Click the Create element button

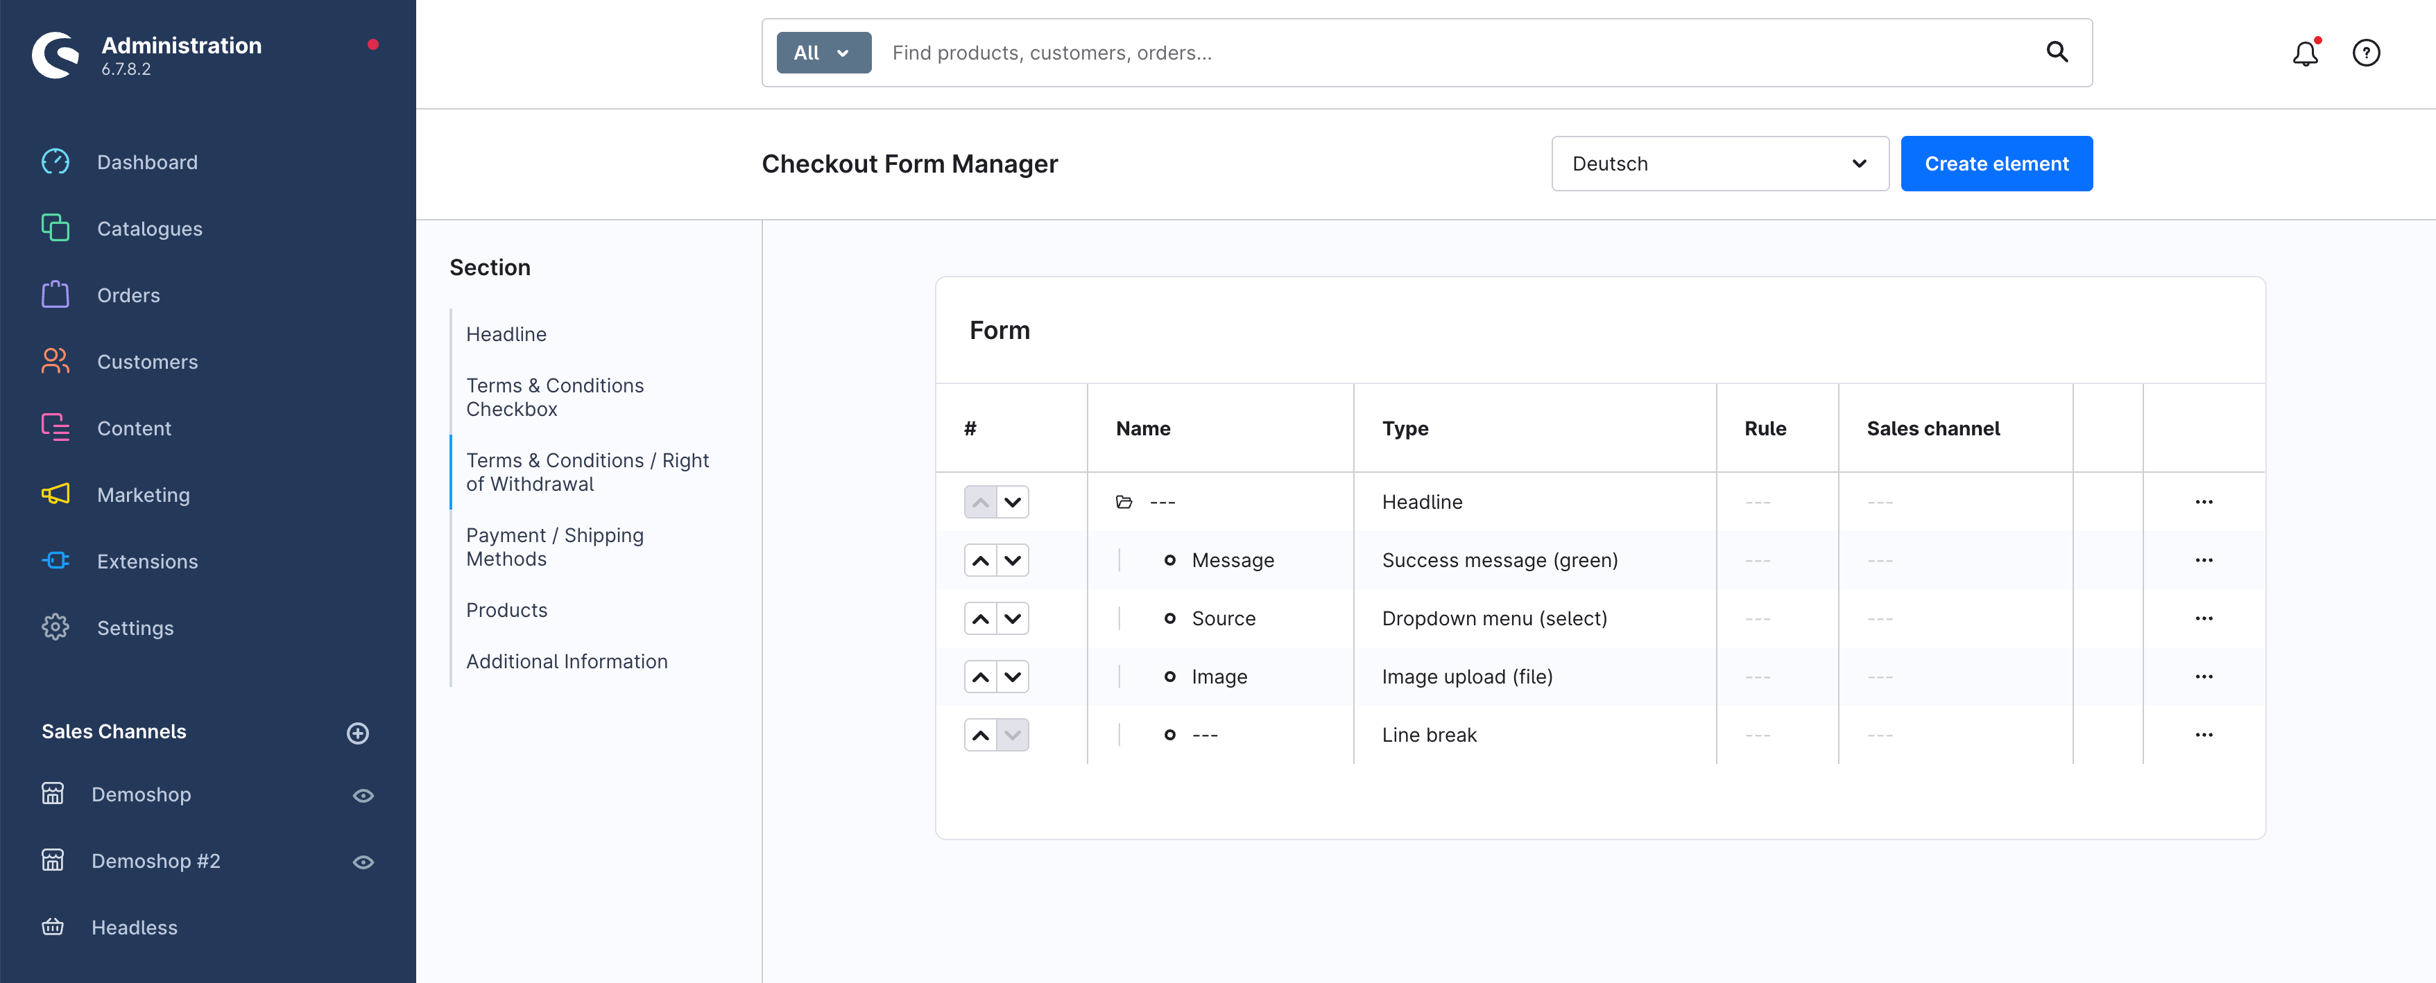(x=1996, y=164)
